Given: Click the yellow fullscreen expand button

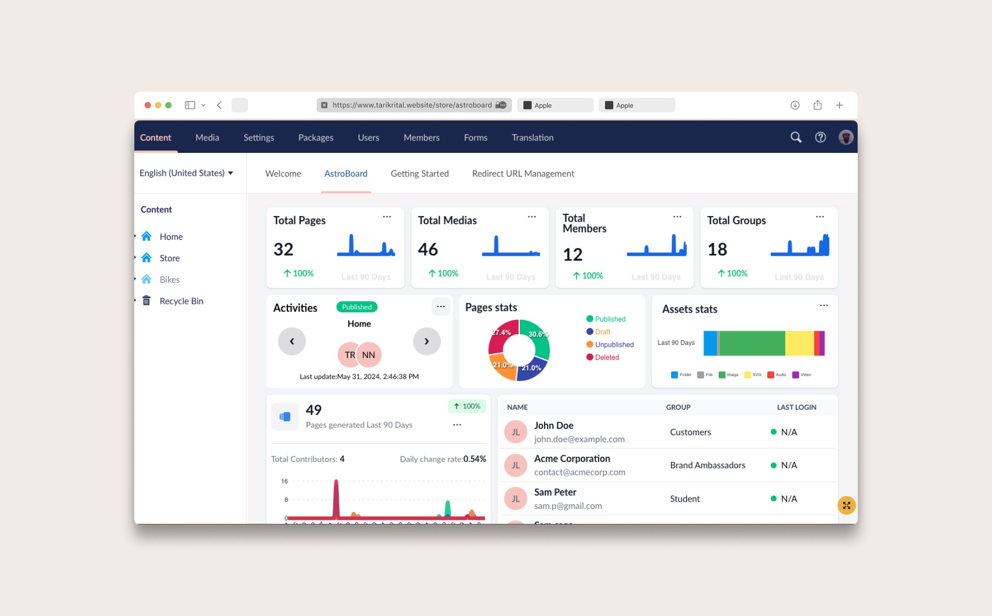Looking at the screenshot, I should [846, 505].
